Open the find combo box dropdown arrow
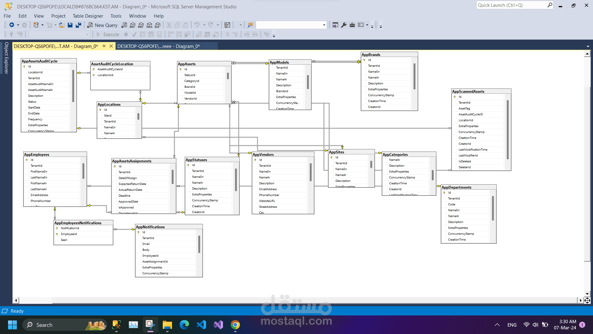This screenshot has width=593, height=334. pyautogui.click(x=324, y=25)
